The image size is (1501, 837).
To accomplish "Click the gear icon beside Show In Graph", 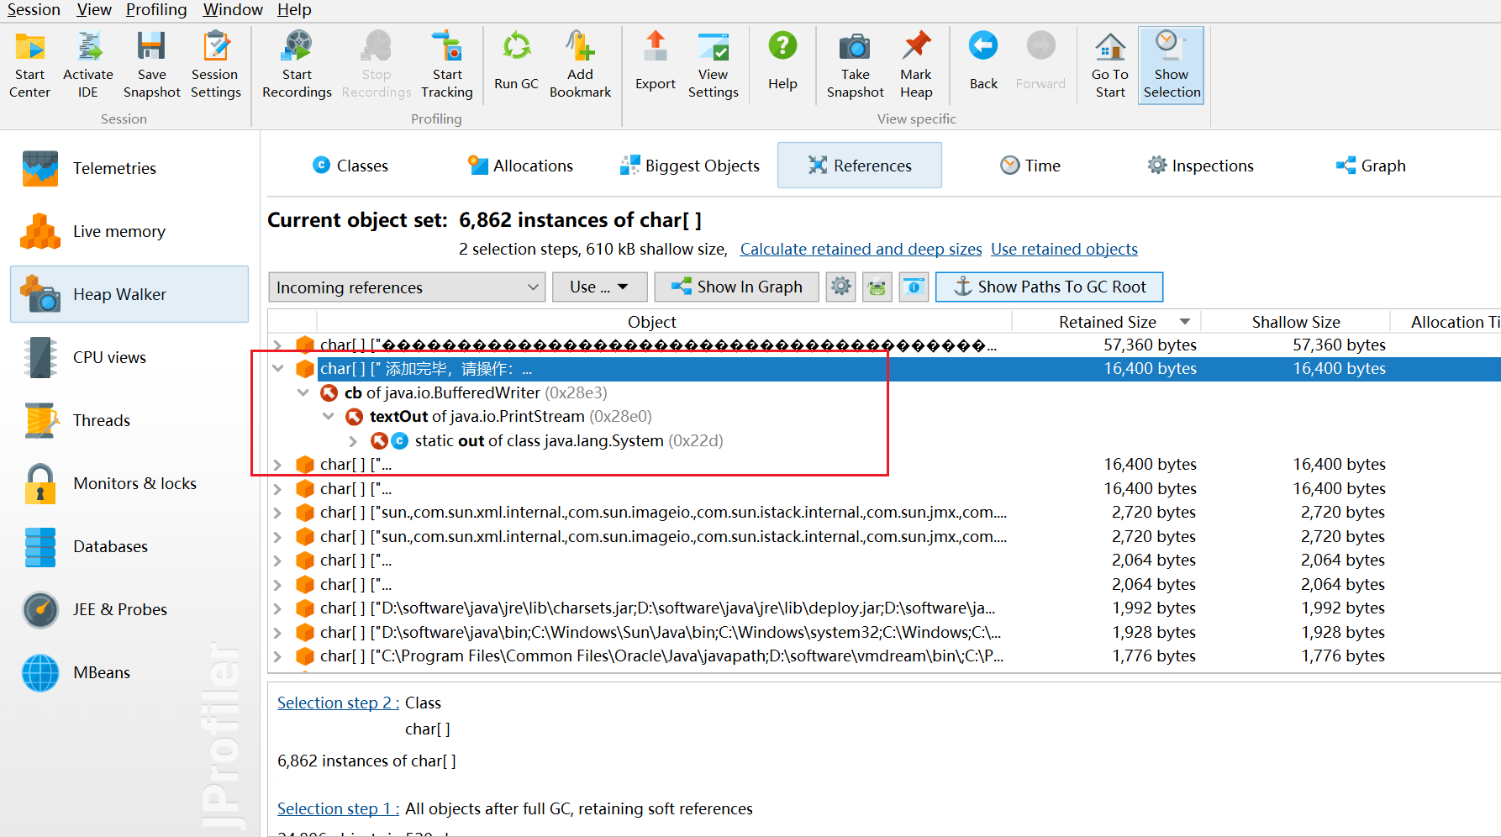I will 840,287.
